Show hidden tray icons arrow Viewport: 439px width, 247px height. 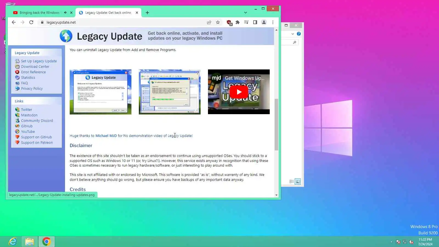(x=391, y=242)
